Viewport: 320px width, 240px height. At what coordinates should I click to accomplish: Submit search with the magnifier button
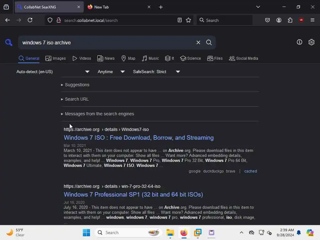click(209, 42)
